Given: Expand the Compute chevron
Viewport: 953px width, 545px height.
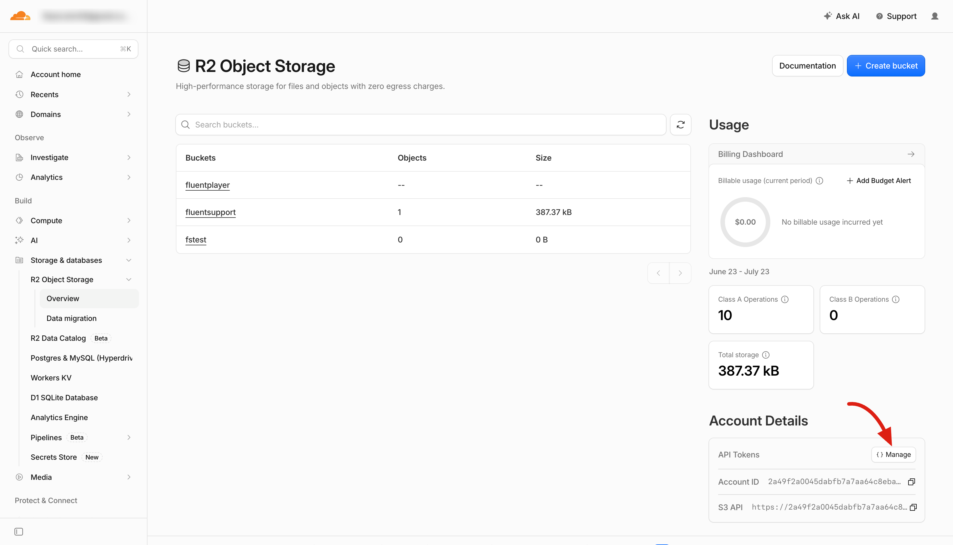Looking at the screenshot, I should click(x=129, y=220).
